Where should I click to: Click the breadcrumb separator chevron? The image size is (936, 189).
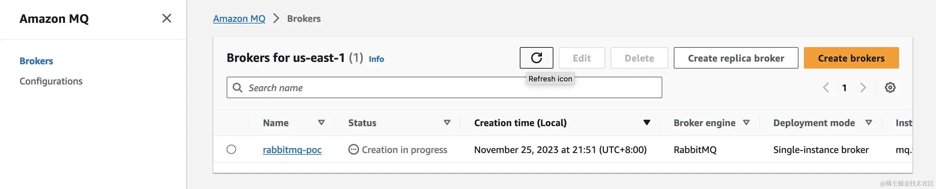tap(276, 18)
